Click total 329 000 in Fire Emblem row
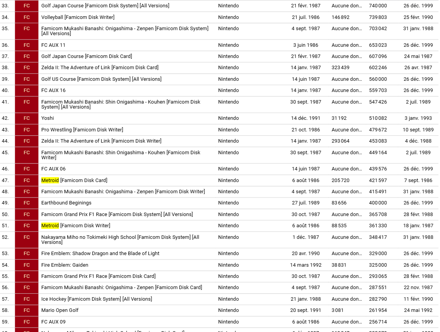 (378, 254)
